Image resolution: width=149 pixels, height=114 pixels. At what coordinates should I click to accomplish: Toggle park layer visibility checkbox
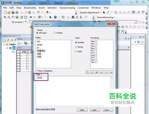[x=10, y=48]
